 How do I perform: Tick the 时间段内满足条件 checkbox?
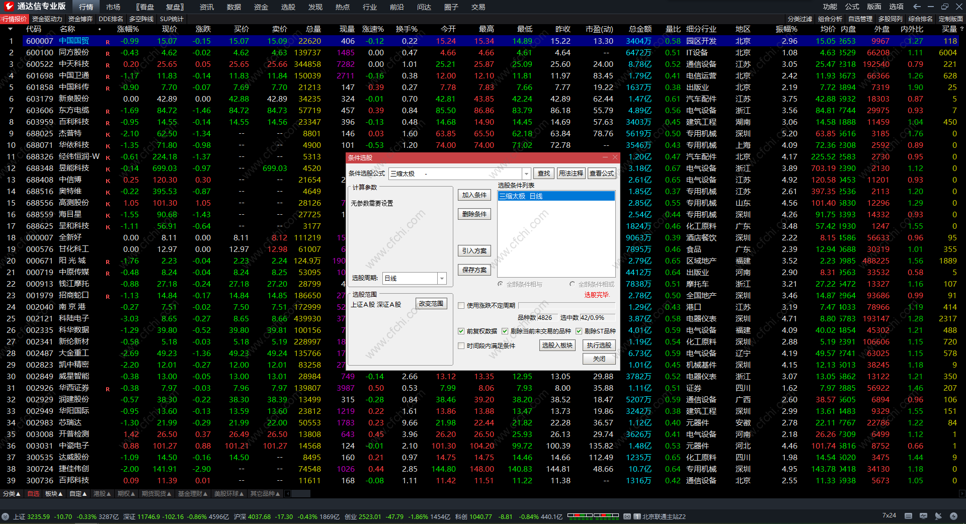click(x=461, y=345)
